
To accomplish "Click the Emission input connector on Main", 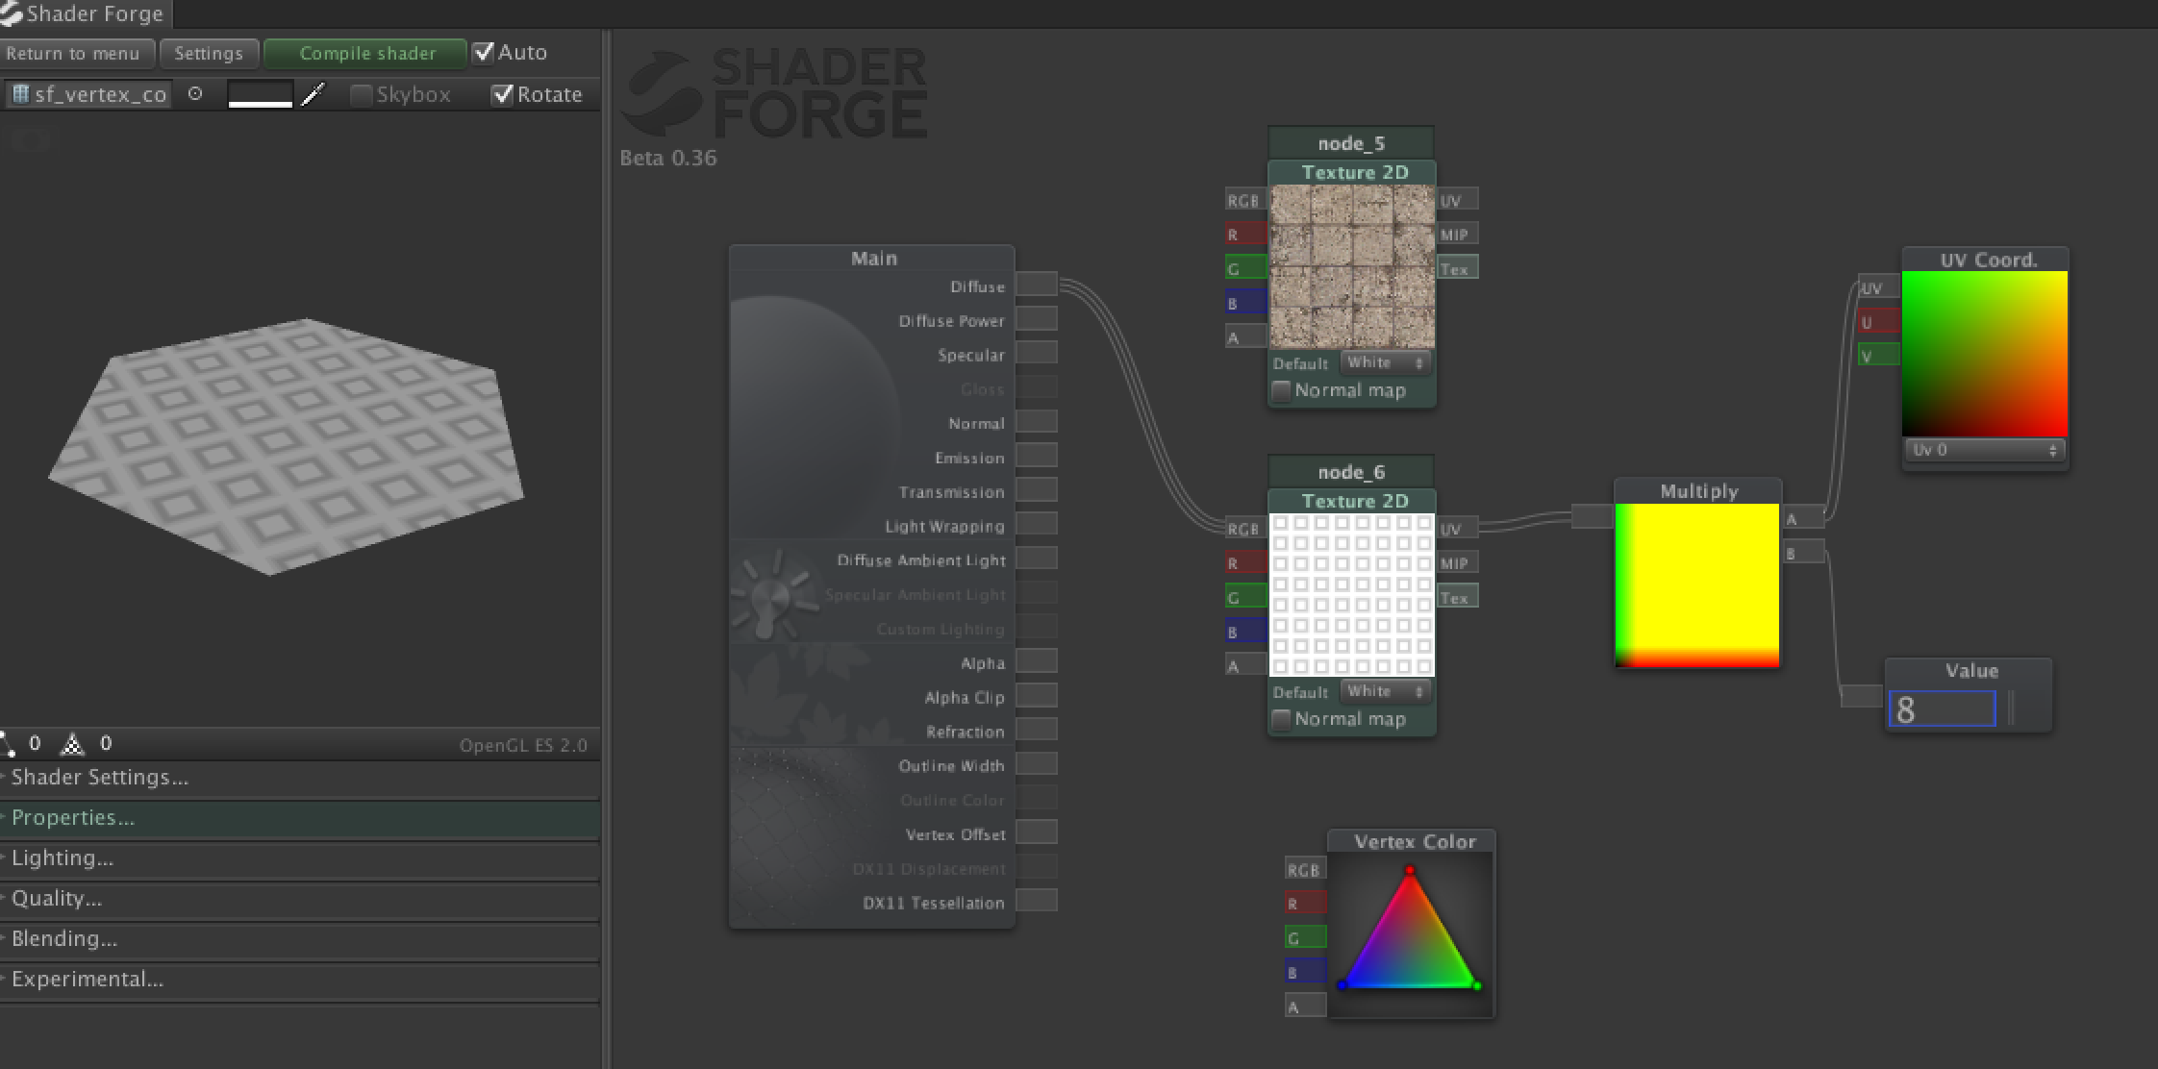I will click(x=1037, y=456).
